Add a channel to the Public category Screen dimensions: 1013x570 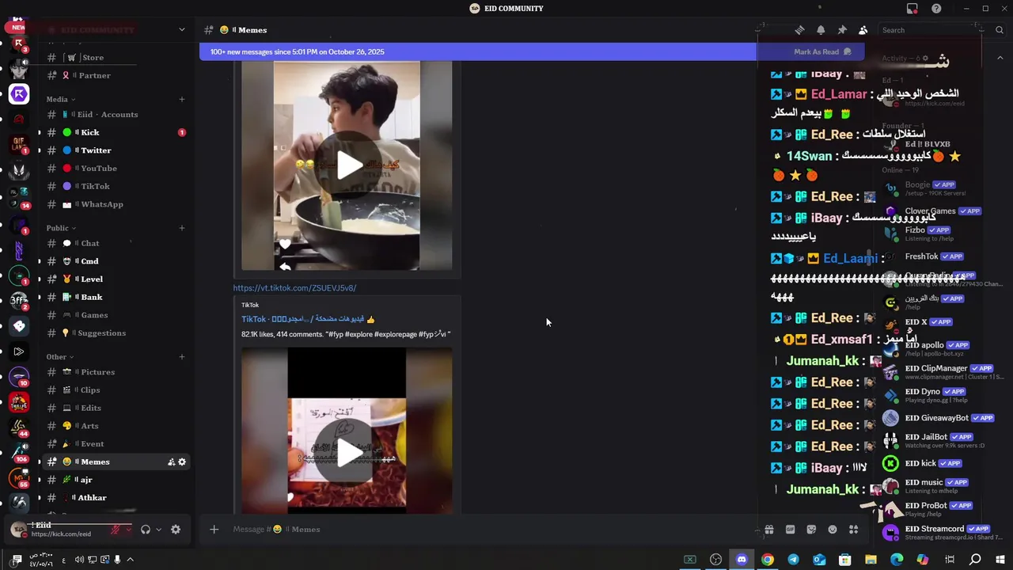coord(182,228)
